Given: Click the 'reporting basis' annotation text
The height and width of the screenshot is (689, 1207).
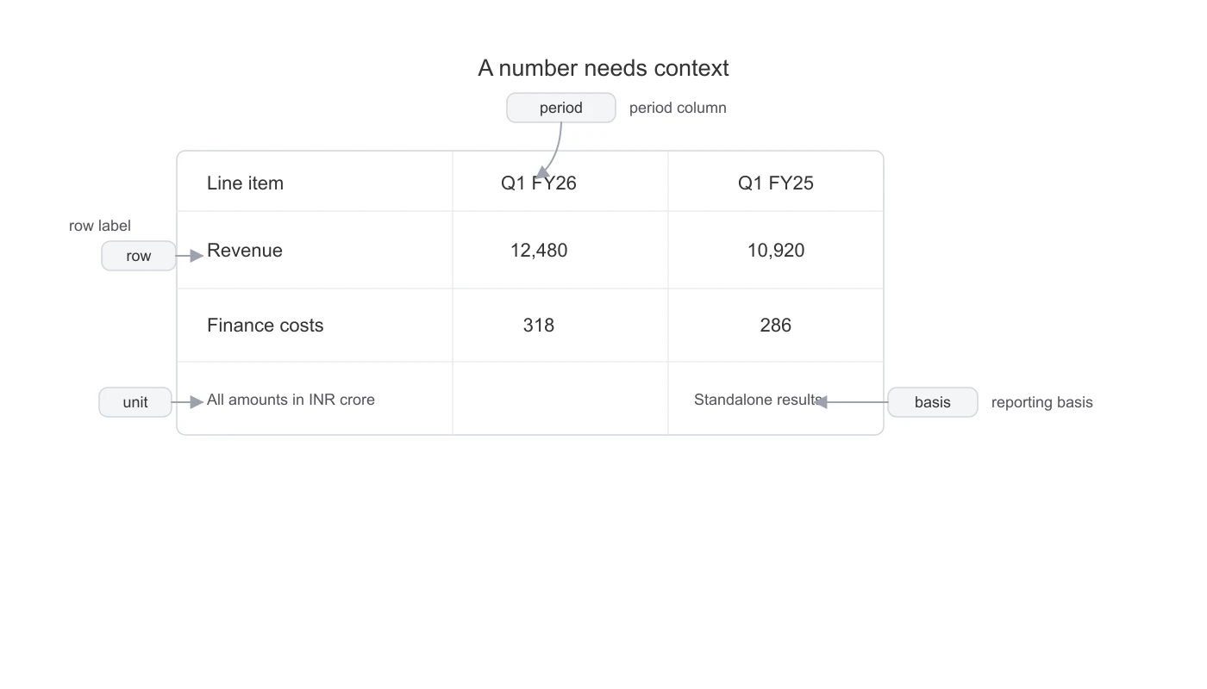Looking at the screenshot, I should (x=1042, y=402).
